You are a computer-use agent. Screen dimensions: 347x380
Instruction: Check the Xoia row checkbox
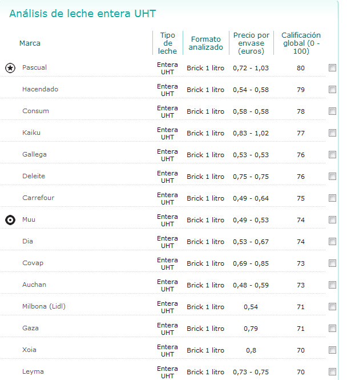click(x=332, y=350)
